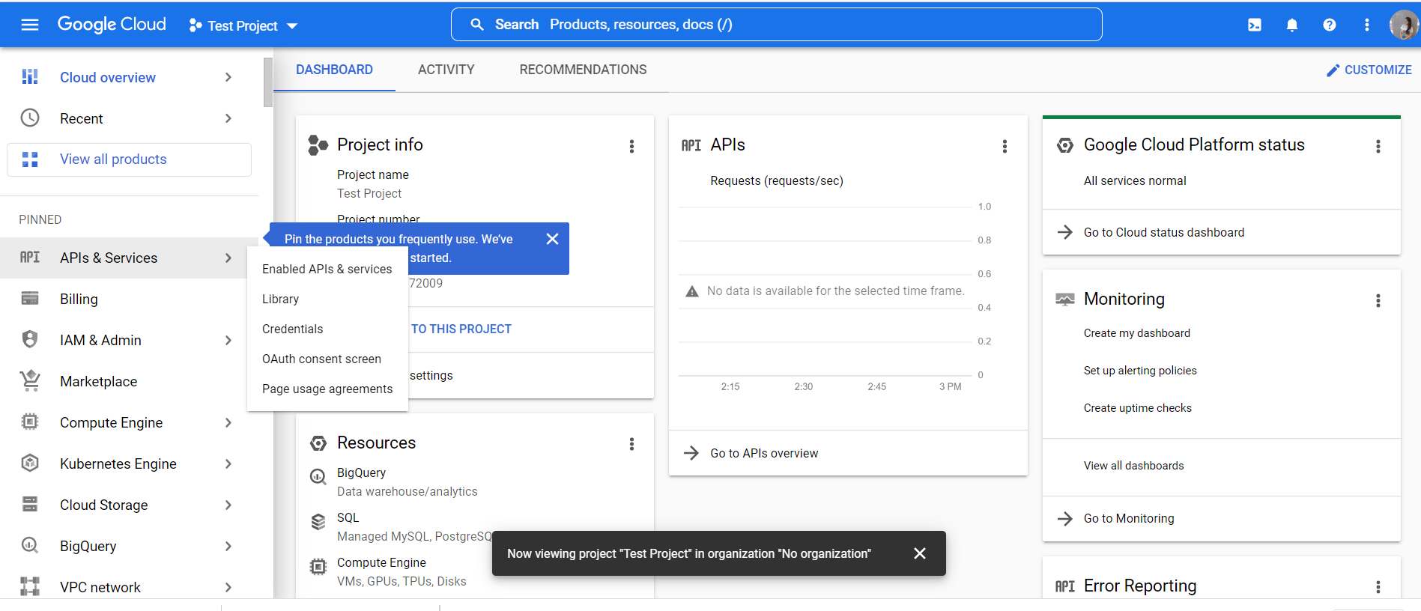Select Credentials from APIs submenu
This screenshot has height=611, width=1421.
tap(293, 329)
